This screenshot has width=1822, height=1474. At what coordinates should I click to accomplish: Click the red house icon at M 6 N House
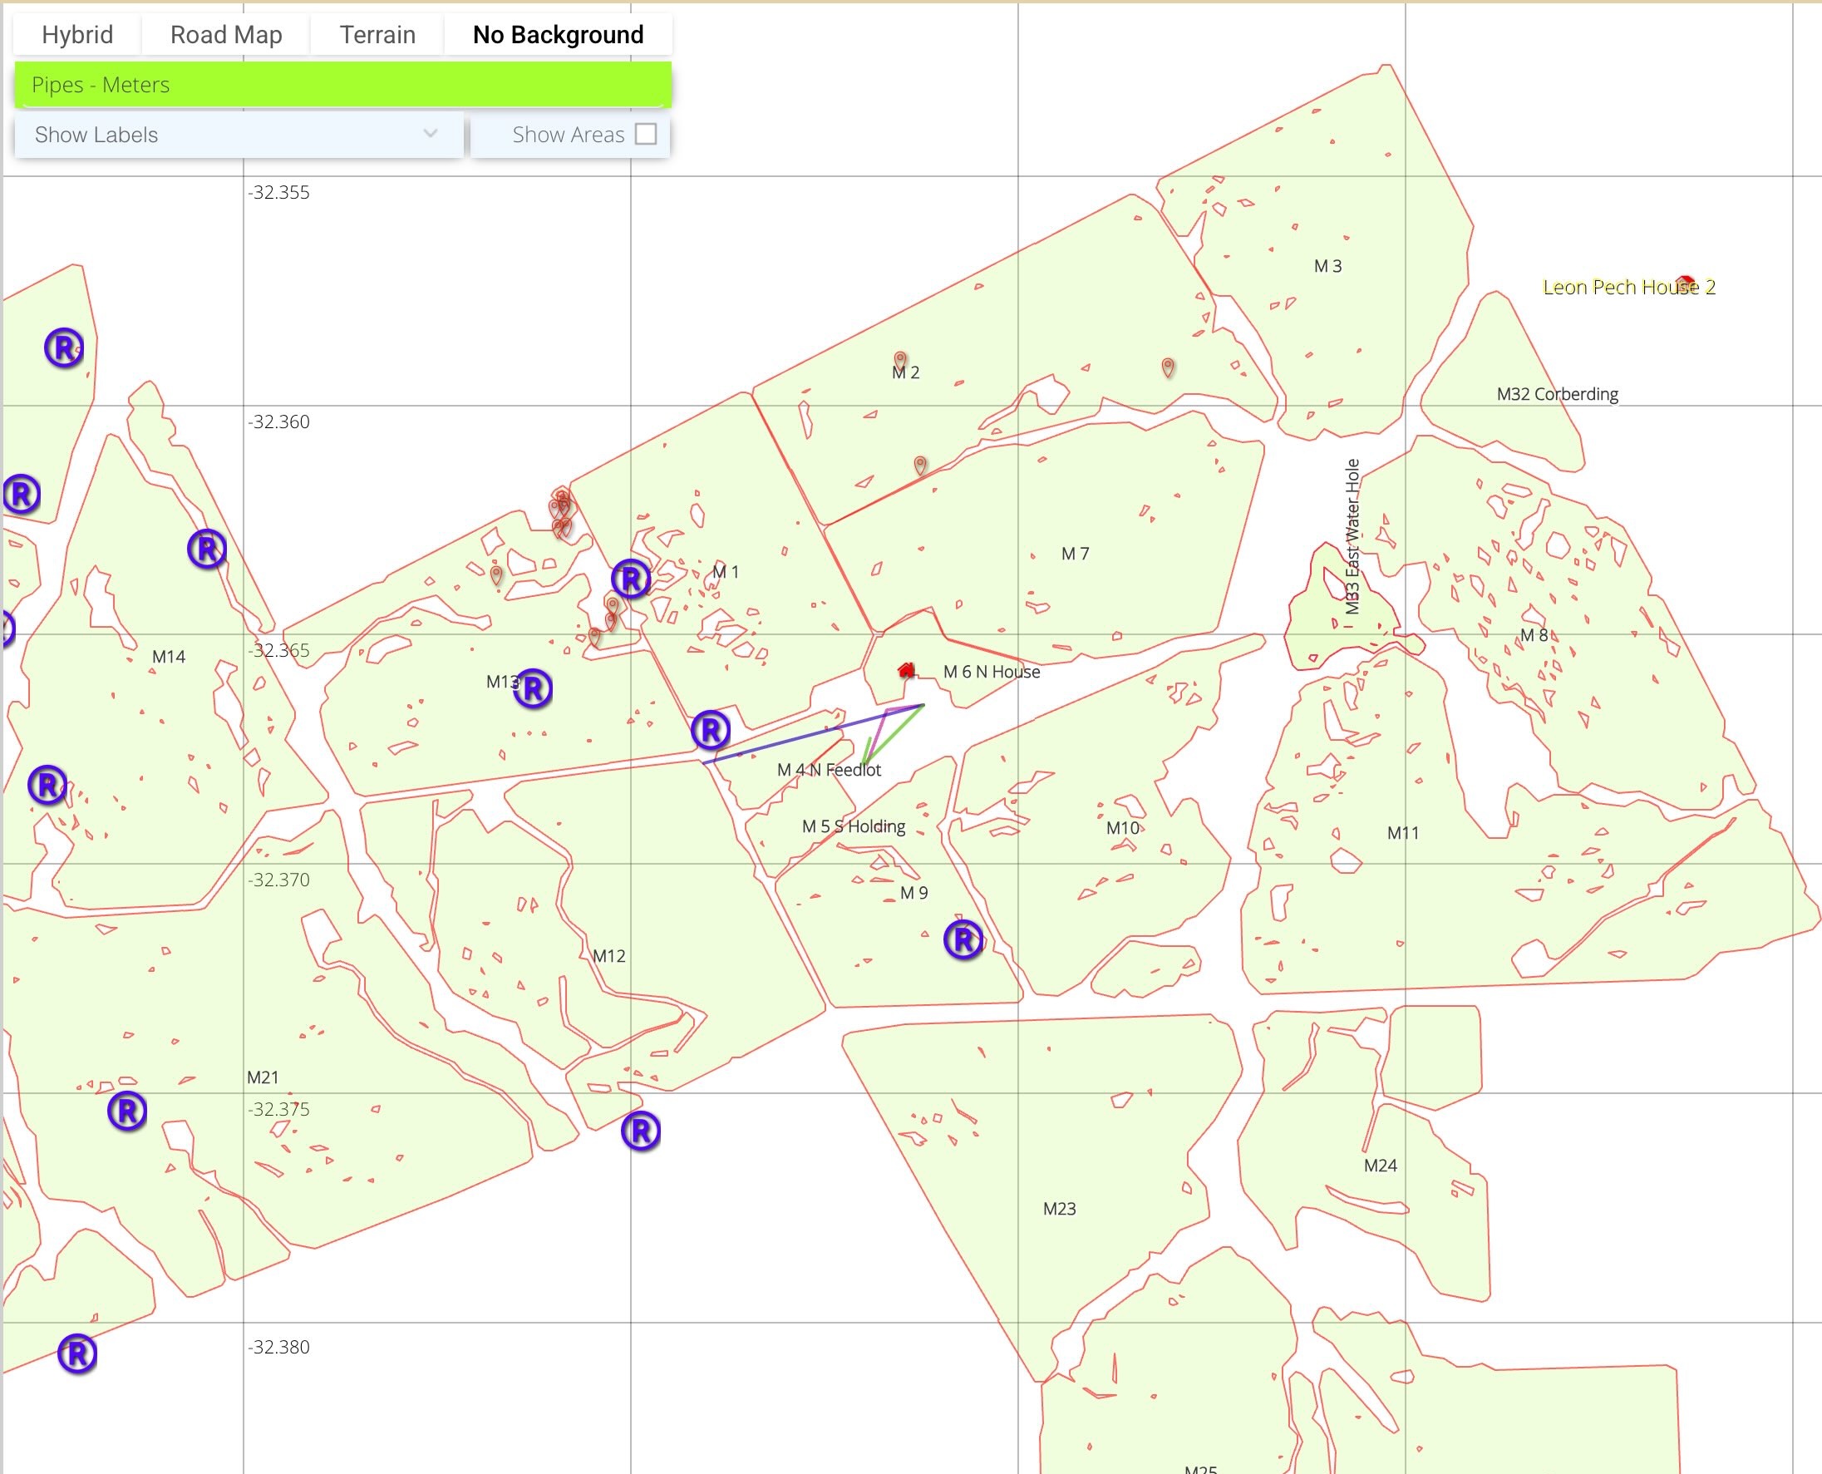point(907,671)
